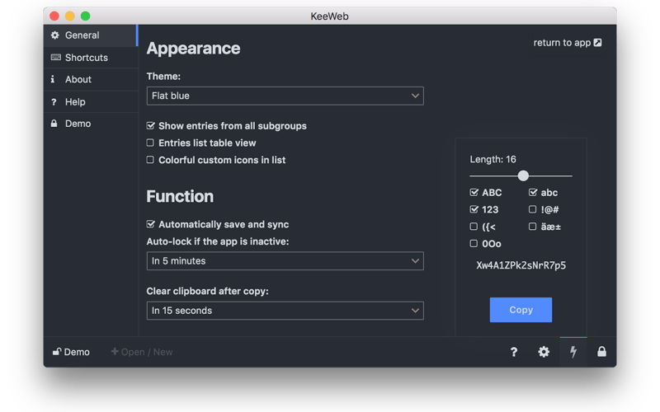
Task: Enable äæ± high ANSI characters option
Action: pyautogui.click(x=532, y=227)
